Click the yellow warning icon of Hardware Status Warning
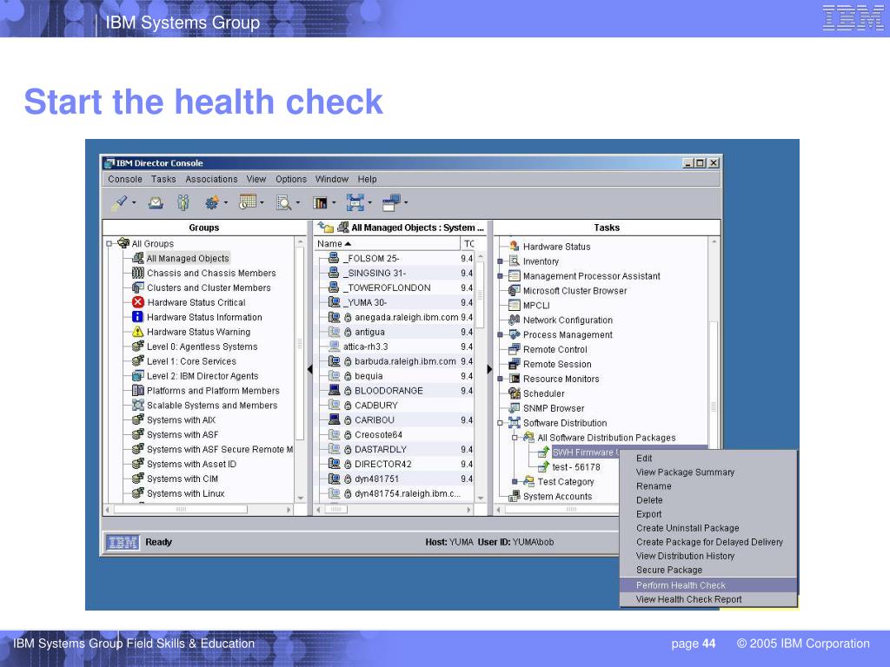 [137, 332]
